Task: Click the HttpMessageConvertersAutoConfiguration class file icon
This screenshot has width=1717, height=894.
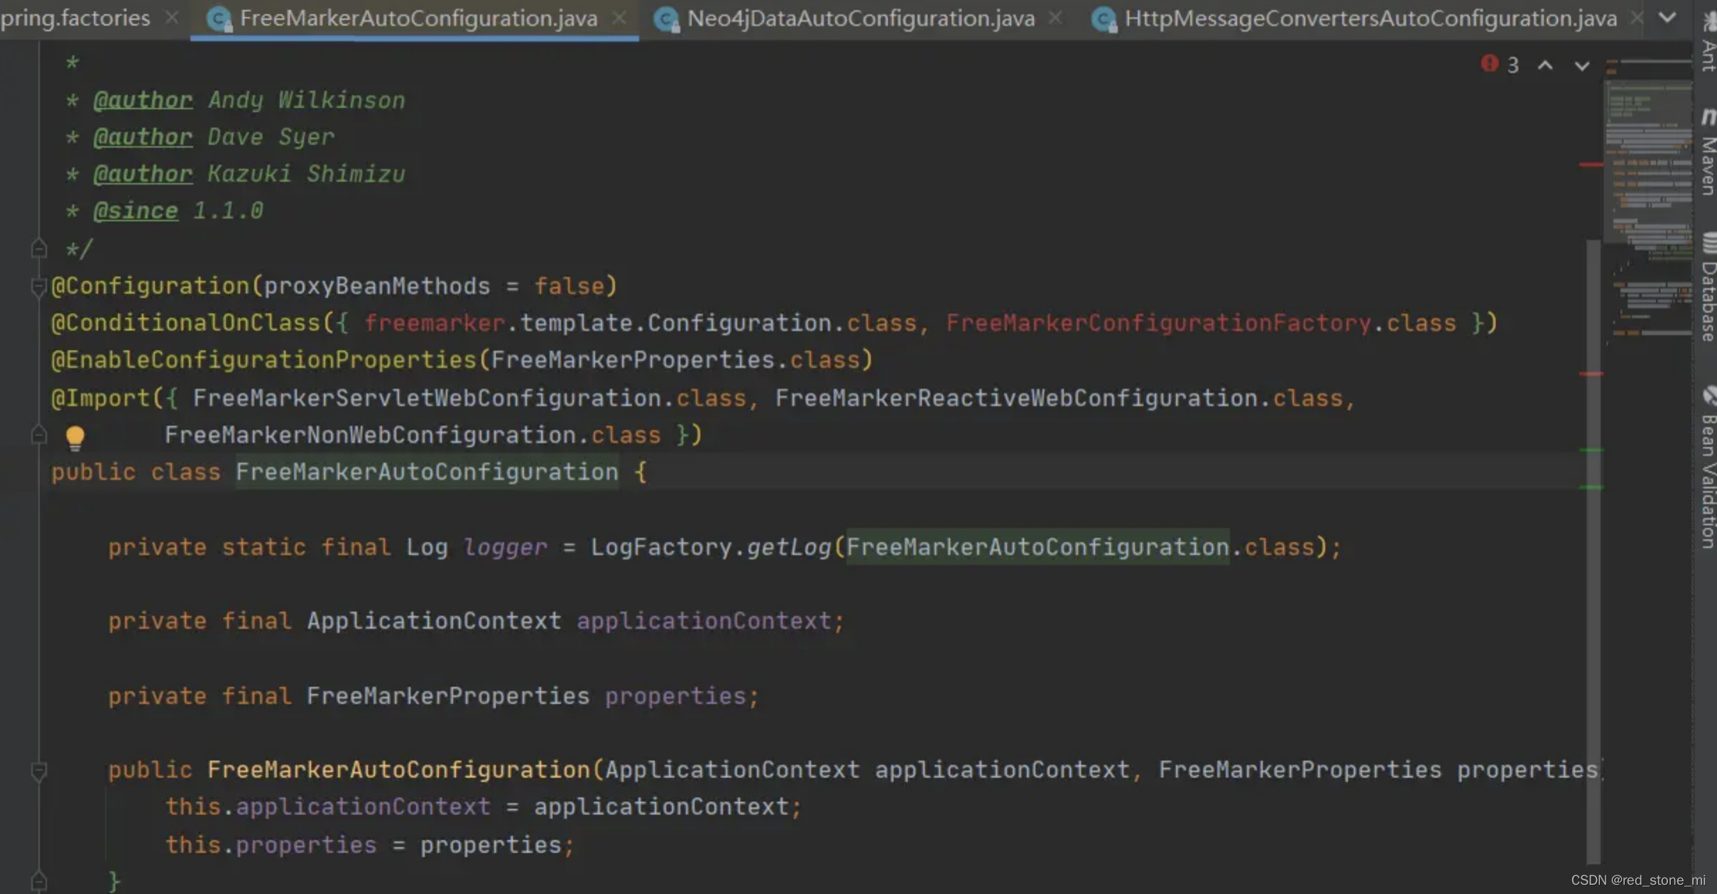Action: pos(1103,18)
